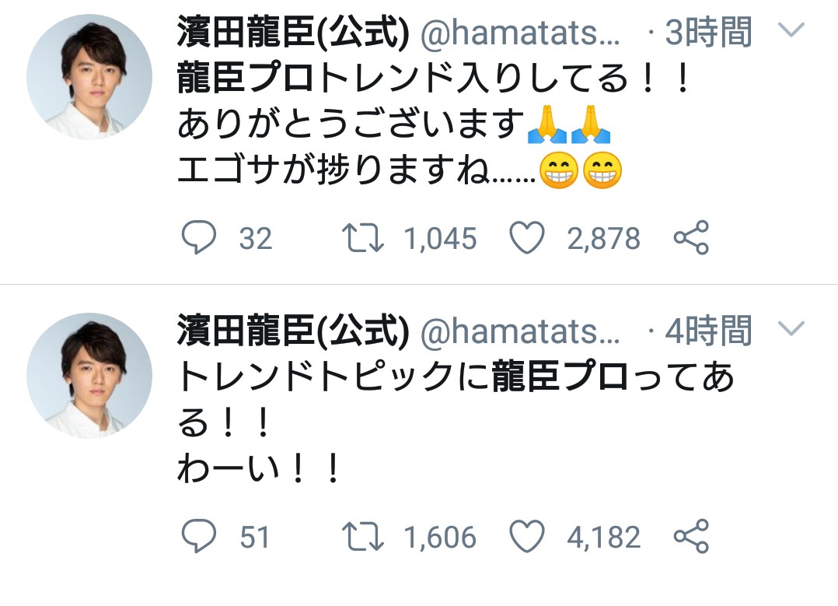Like the tweet with 4,182 likes
This screenshot has width=838, height=606.
[x=527, y=537]
